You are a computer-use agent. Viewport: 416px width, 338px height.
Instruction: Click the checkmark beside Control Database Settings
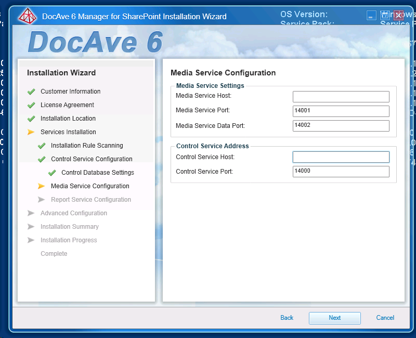click(x=52, y=173)
